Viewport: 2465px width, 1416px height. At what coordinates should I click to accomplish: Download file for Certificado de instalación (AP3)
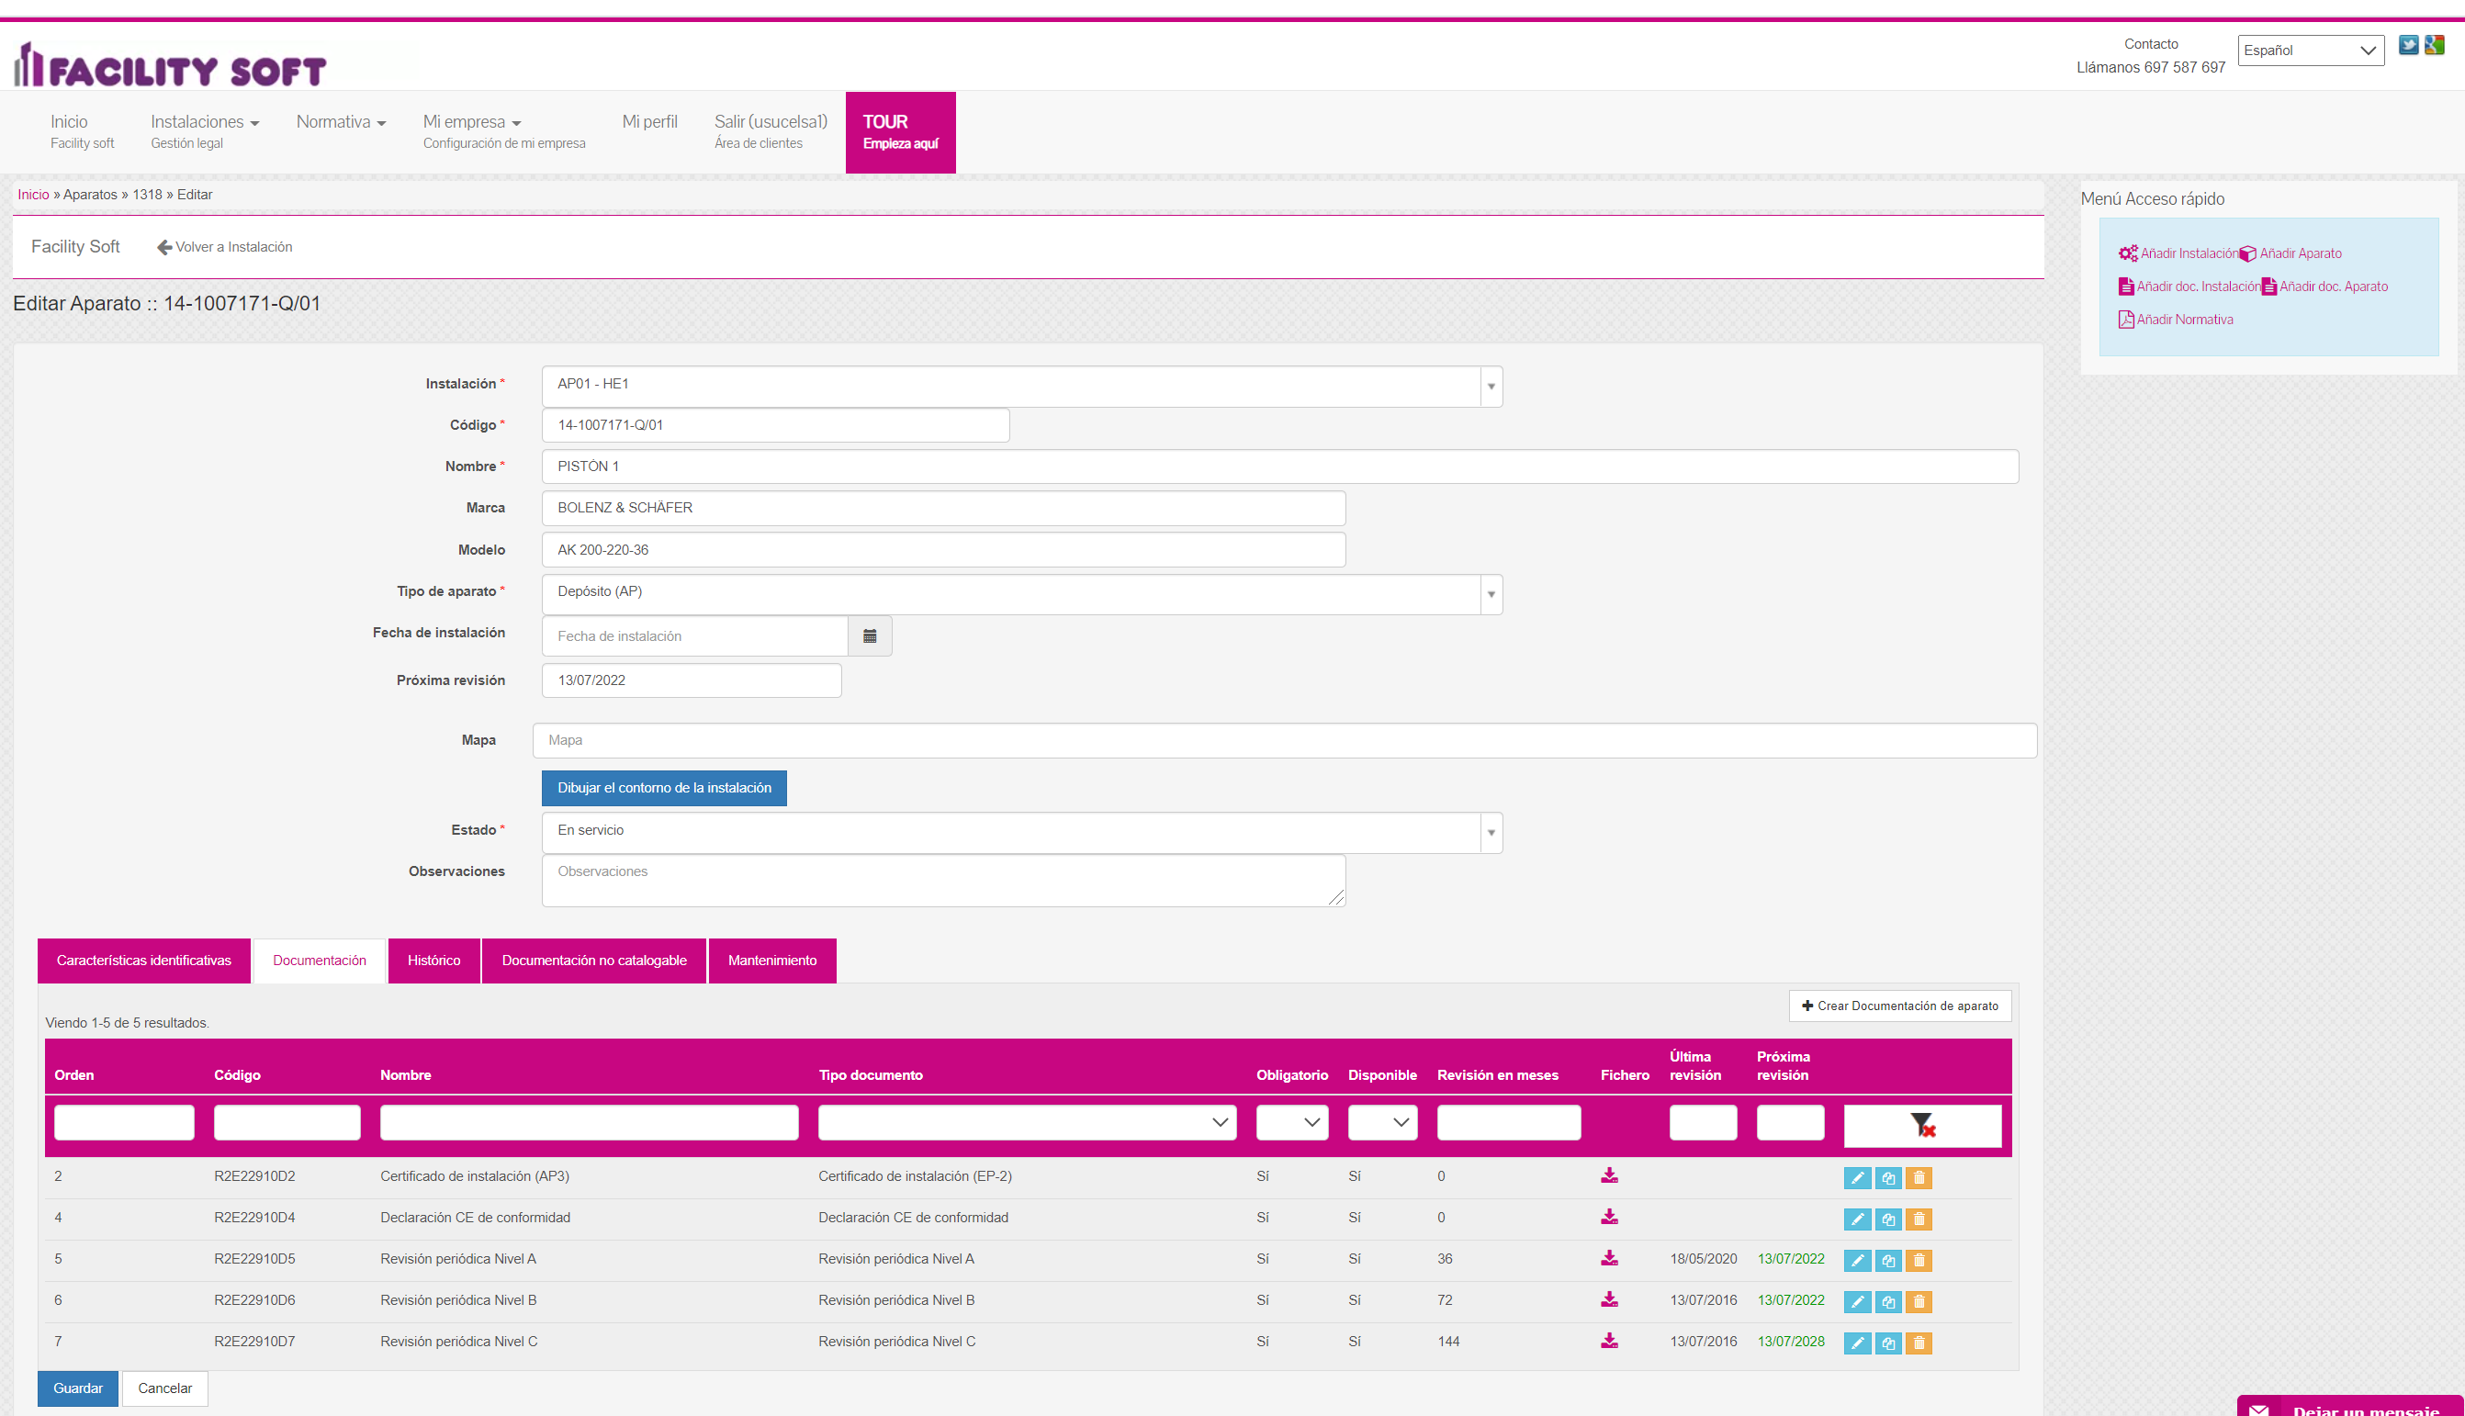(x=1609, y=1175)
